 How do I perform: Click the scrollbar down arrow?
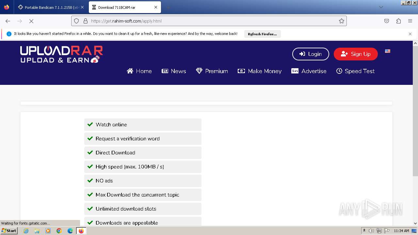coord(415,224)
